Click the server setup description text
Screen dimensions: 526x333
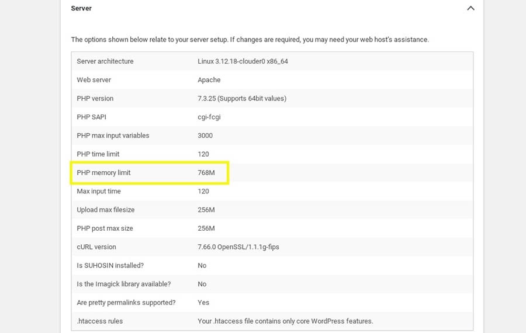[250, 40]
